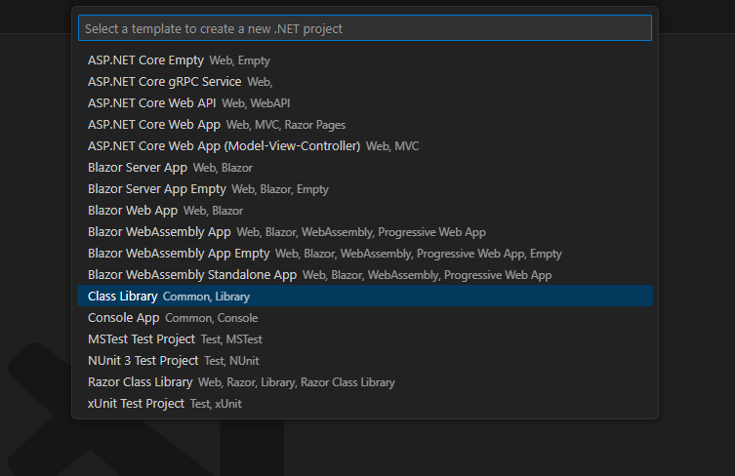Select Blazor WebAssembly App template

(365, 232)
